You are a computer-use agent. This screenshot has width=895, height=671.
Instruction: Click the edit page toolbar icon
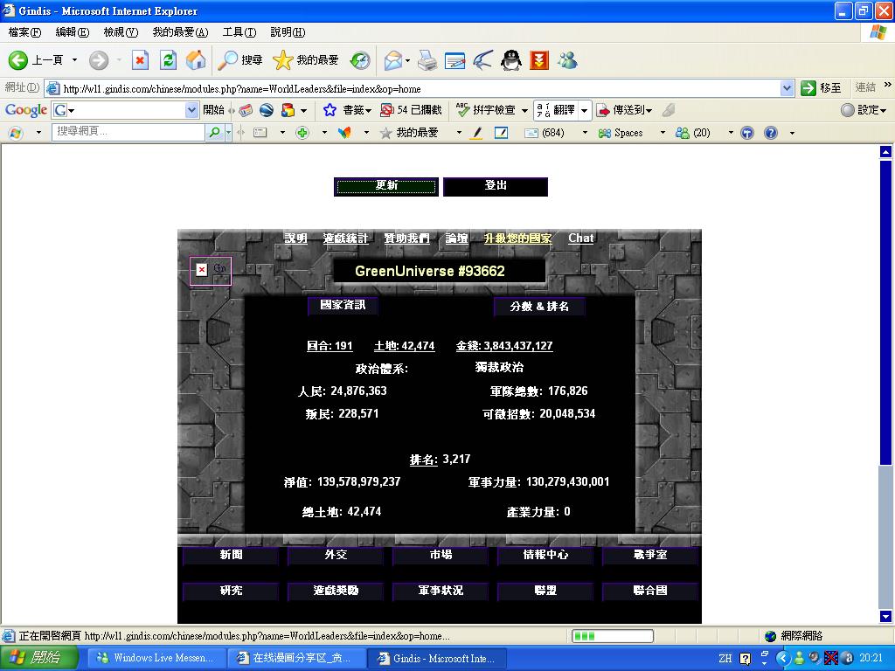[x=454, y=60]
